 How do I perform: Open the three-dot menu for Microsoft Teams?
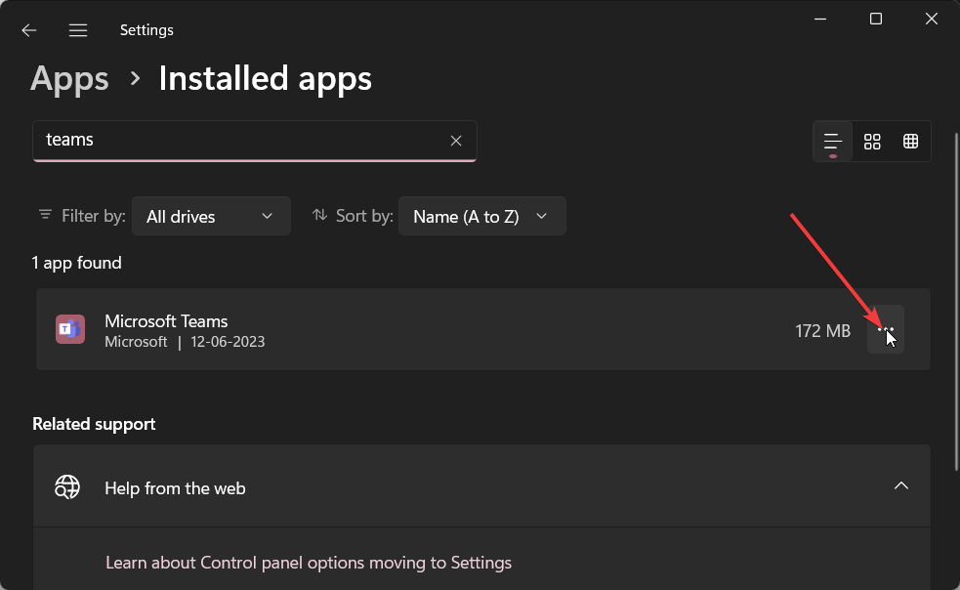[886, 329]
